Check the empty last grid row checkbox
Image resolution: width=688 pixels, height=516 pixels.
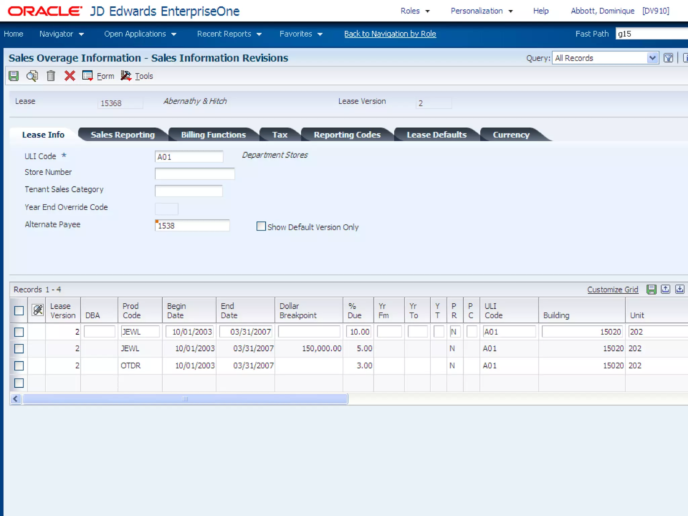(x=19, y=383)
